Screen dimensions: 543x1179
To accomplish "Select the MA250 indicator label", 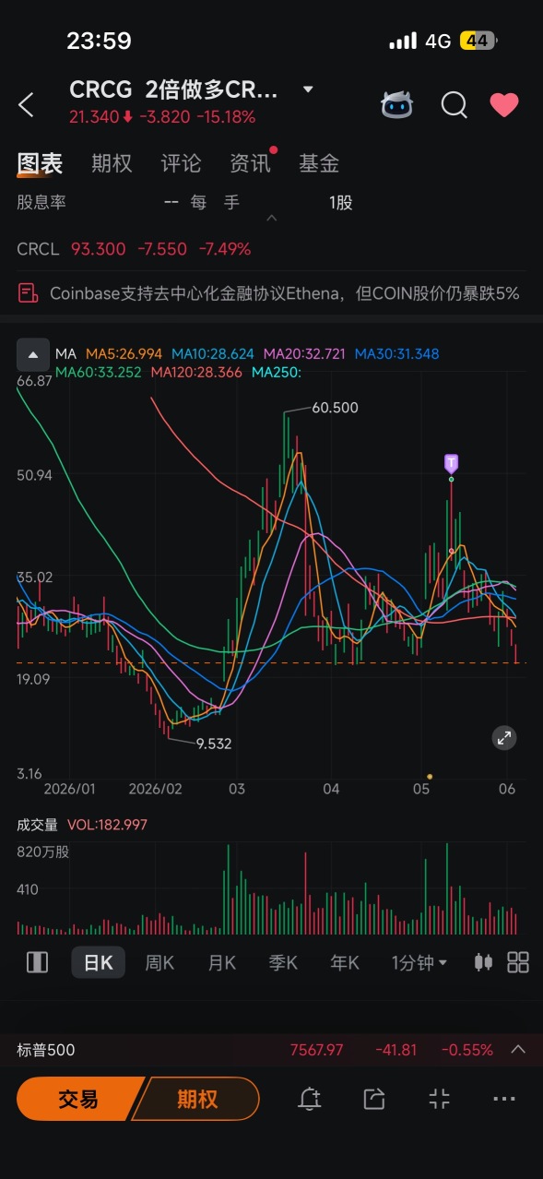I will tap(277, 372).
